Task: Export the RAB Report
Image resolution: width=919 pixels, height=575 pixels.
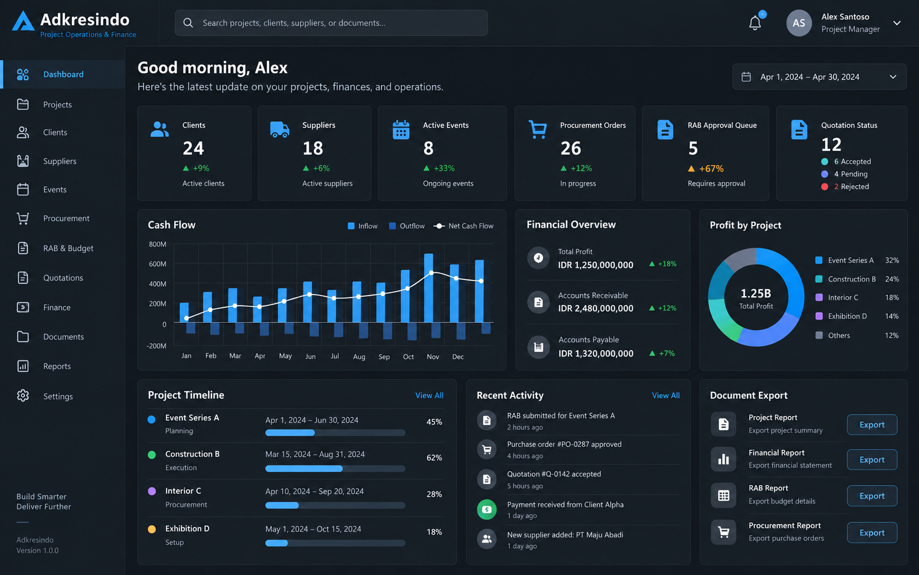Action: (872, 496)
